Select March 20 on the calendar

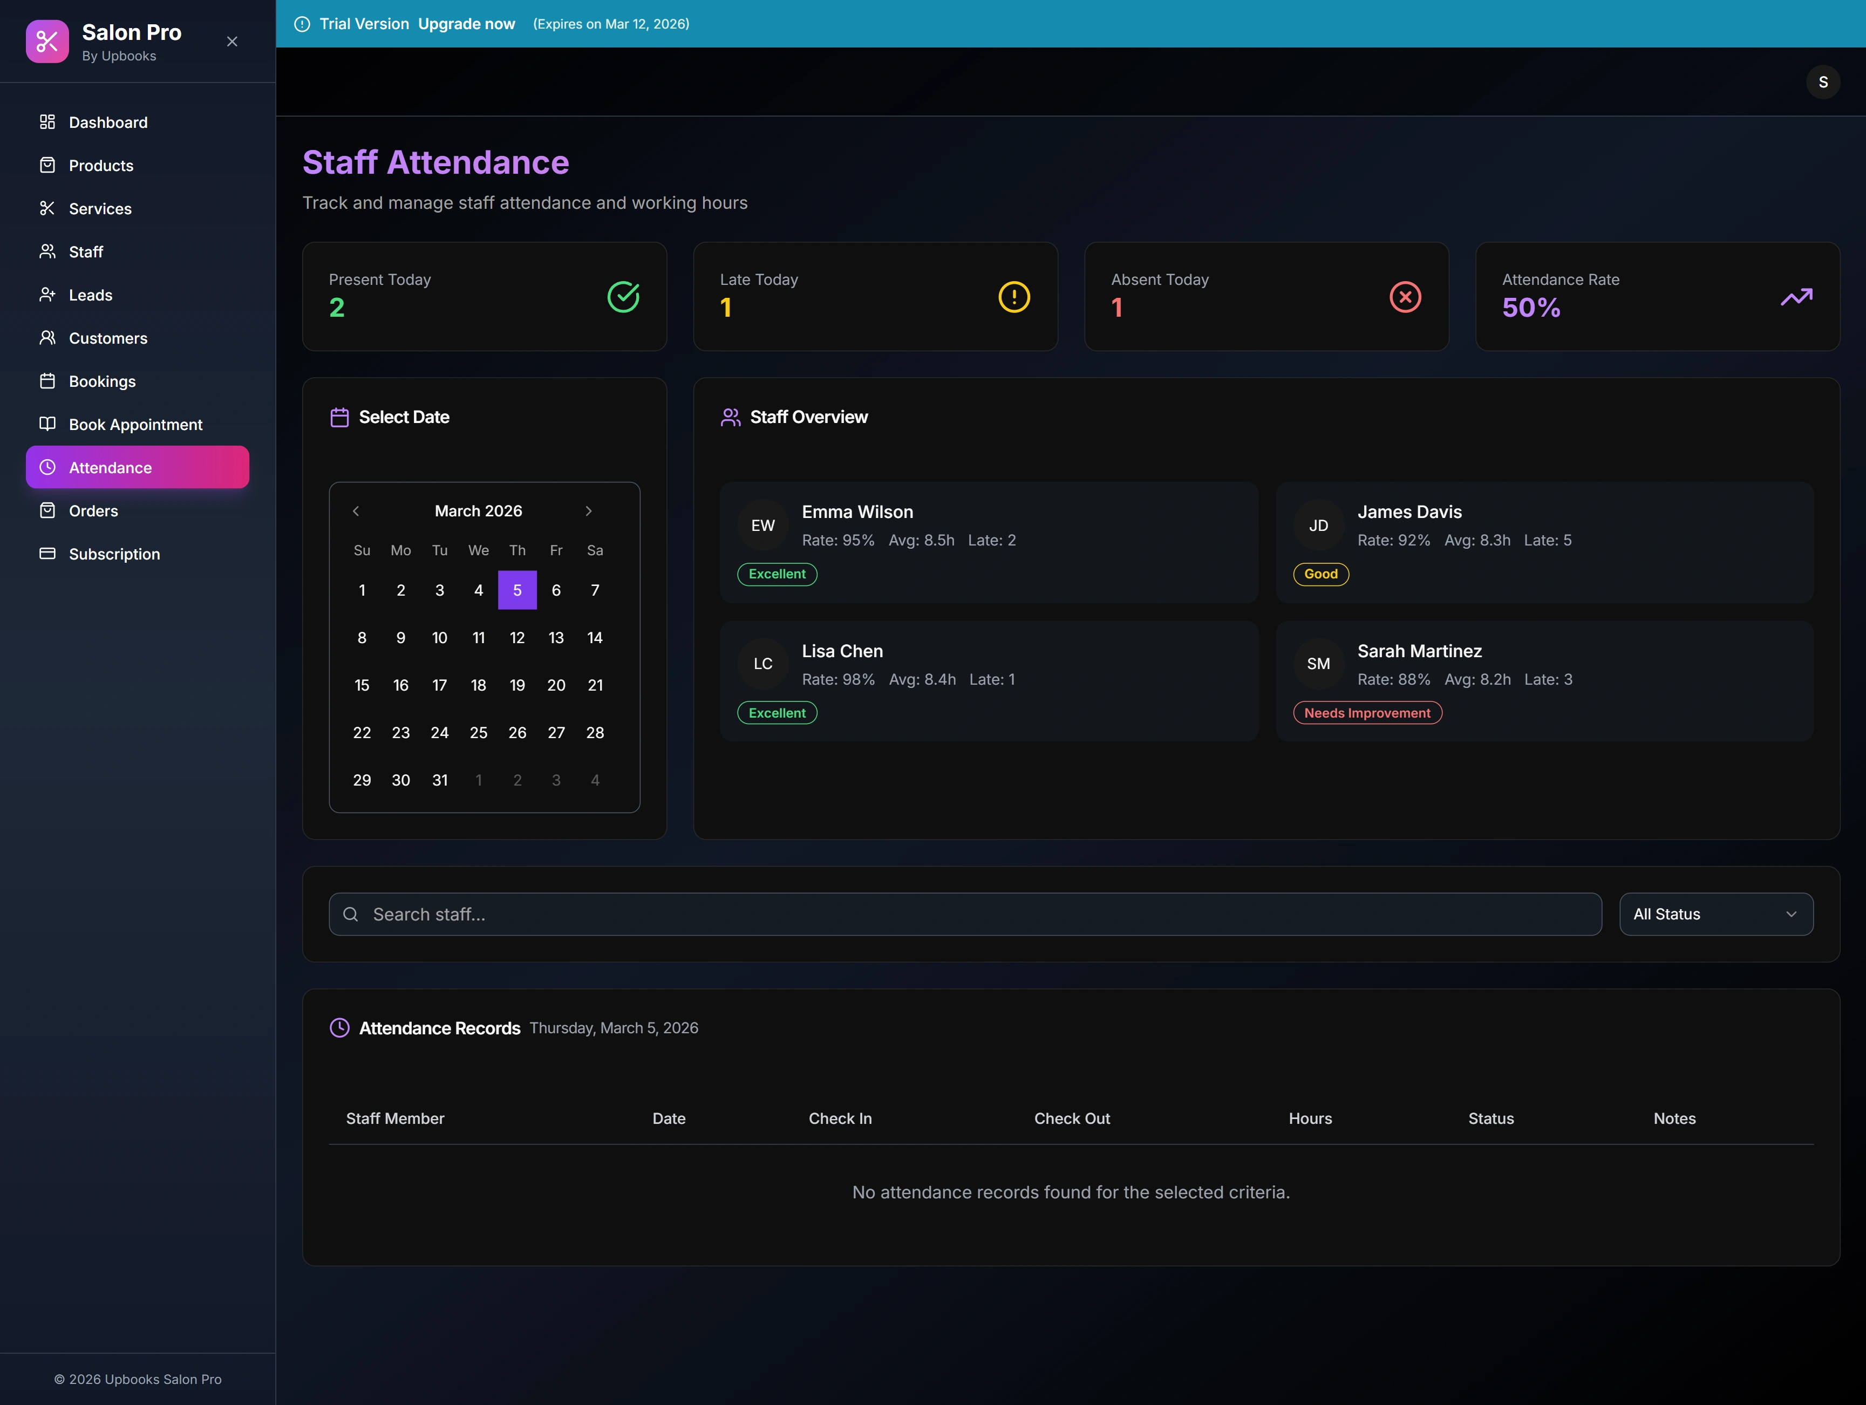(x=556, y=685)
